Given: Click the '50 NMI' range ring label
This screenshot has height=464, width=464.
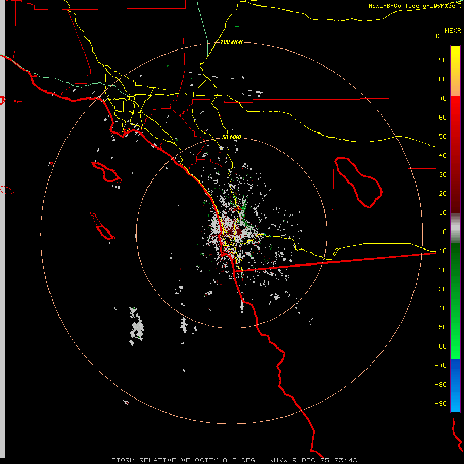Looking at the screenshot, I should (231, 137).
